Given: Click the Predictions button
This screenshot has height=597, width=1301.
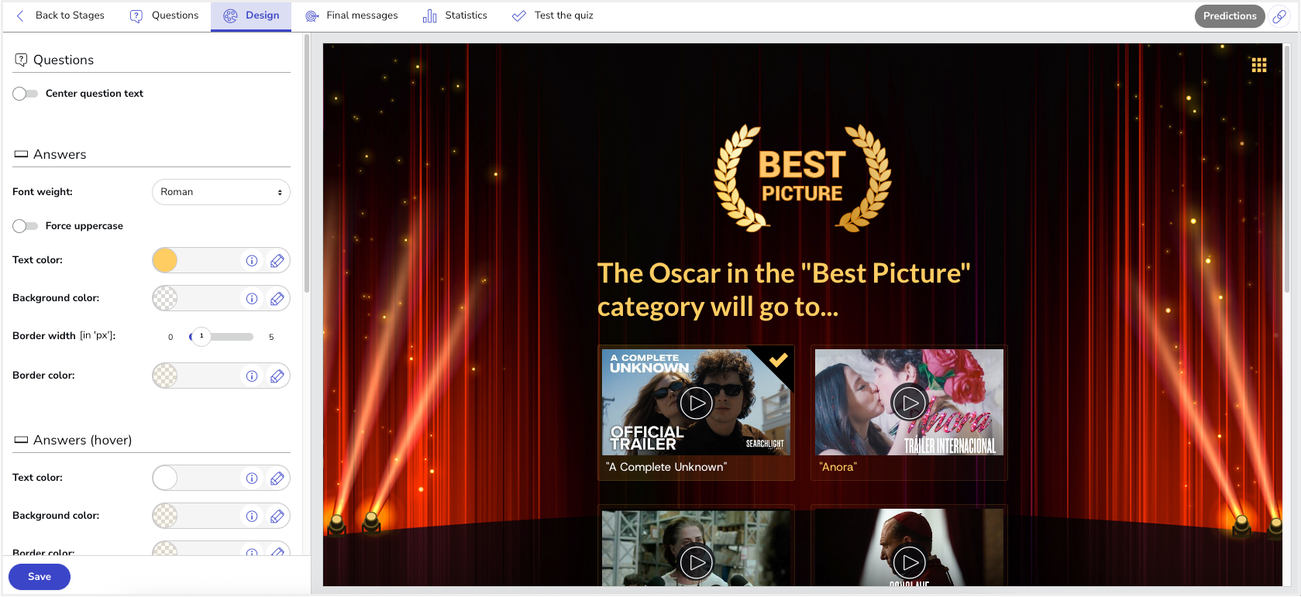Looking at the screenshot, I should point(1230,16).
